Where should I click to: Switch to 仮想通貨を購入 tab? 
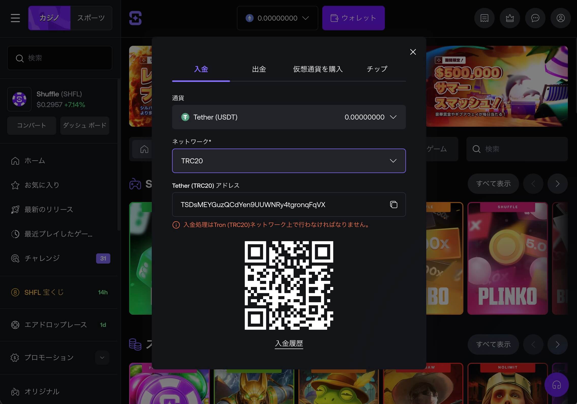tap(318, 69)
